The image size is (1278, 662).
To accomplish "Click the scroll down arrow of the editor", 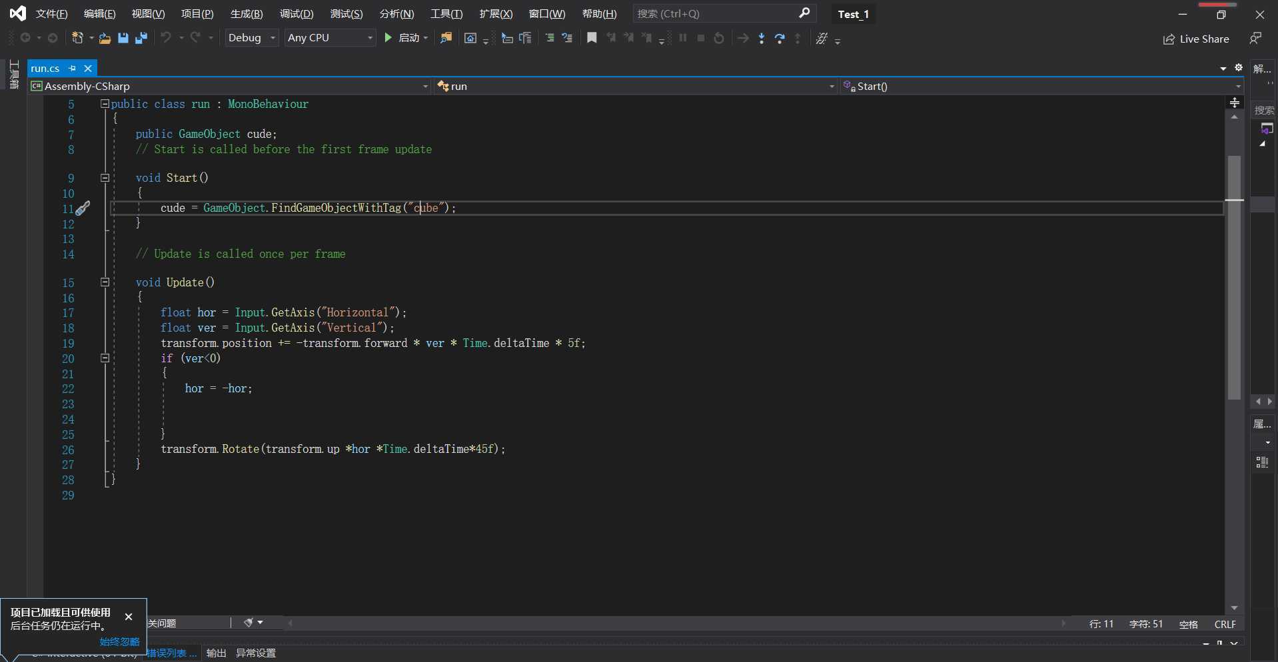I will (x=1234, y=607).
